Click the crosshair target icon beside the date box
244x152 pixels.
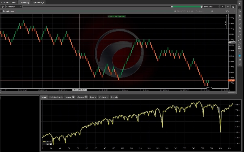click(x=2, y=6)
